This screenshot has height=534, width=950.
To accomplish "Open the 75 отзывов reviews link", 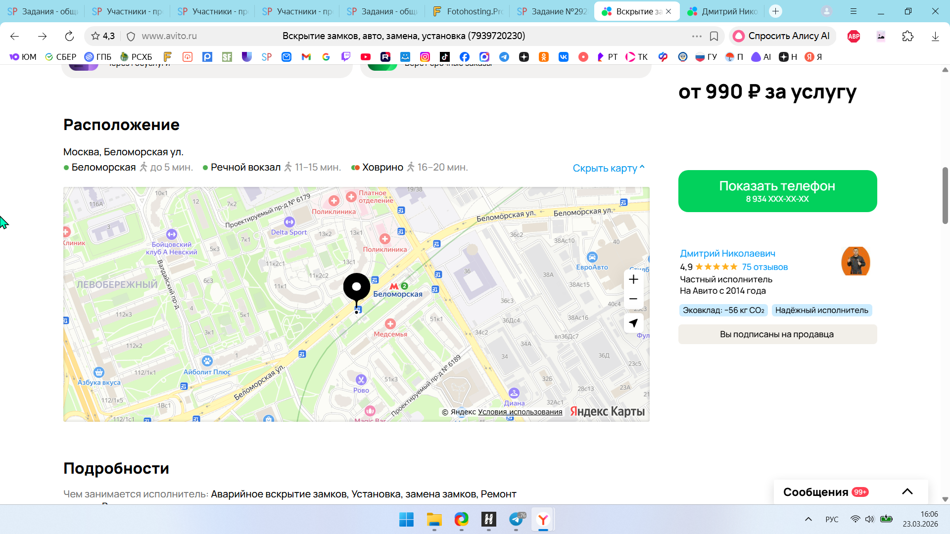I will pos(764,267).
